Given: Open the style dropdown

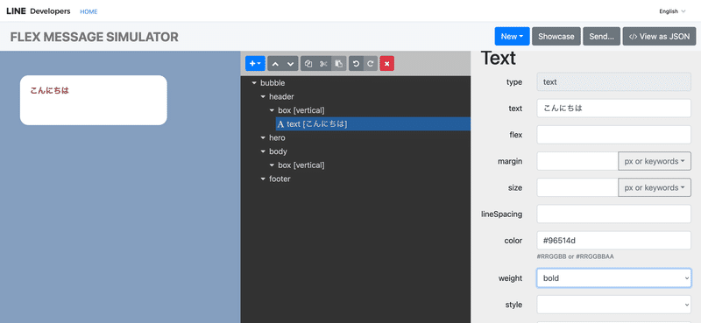Looking at the screenshot, I should pos(614,305).
